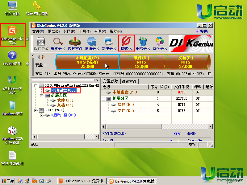Click the 序号(状态) column header
This screenshot has height=185, width=247.
click(x=160, y=87)
